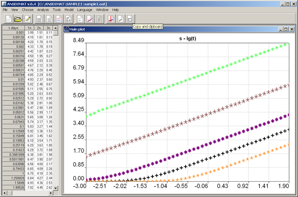
Task: Click the 't, days' column header
Action: tap(13, 28)
